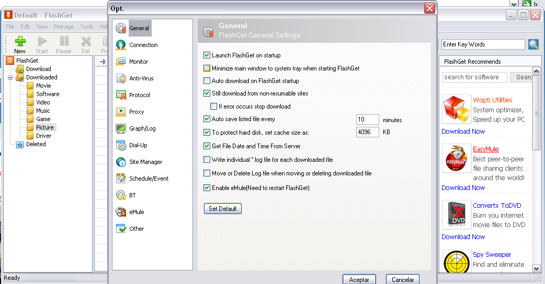Check If error occurs stop download

(x=214, y=106)
